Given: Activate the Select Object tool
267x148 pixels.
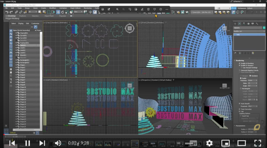Looking at the screenshot, I should [40, 12].
